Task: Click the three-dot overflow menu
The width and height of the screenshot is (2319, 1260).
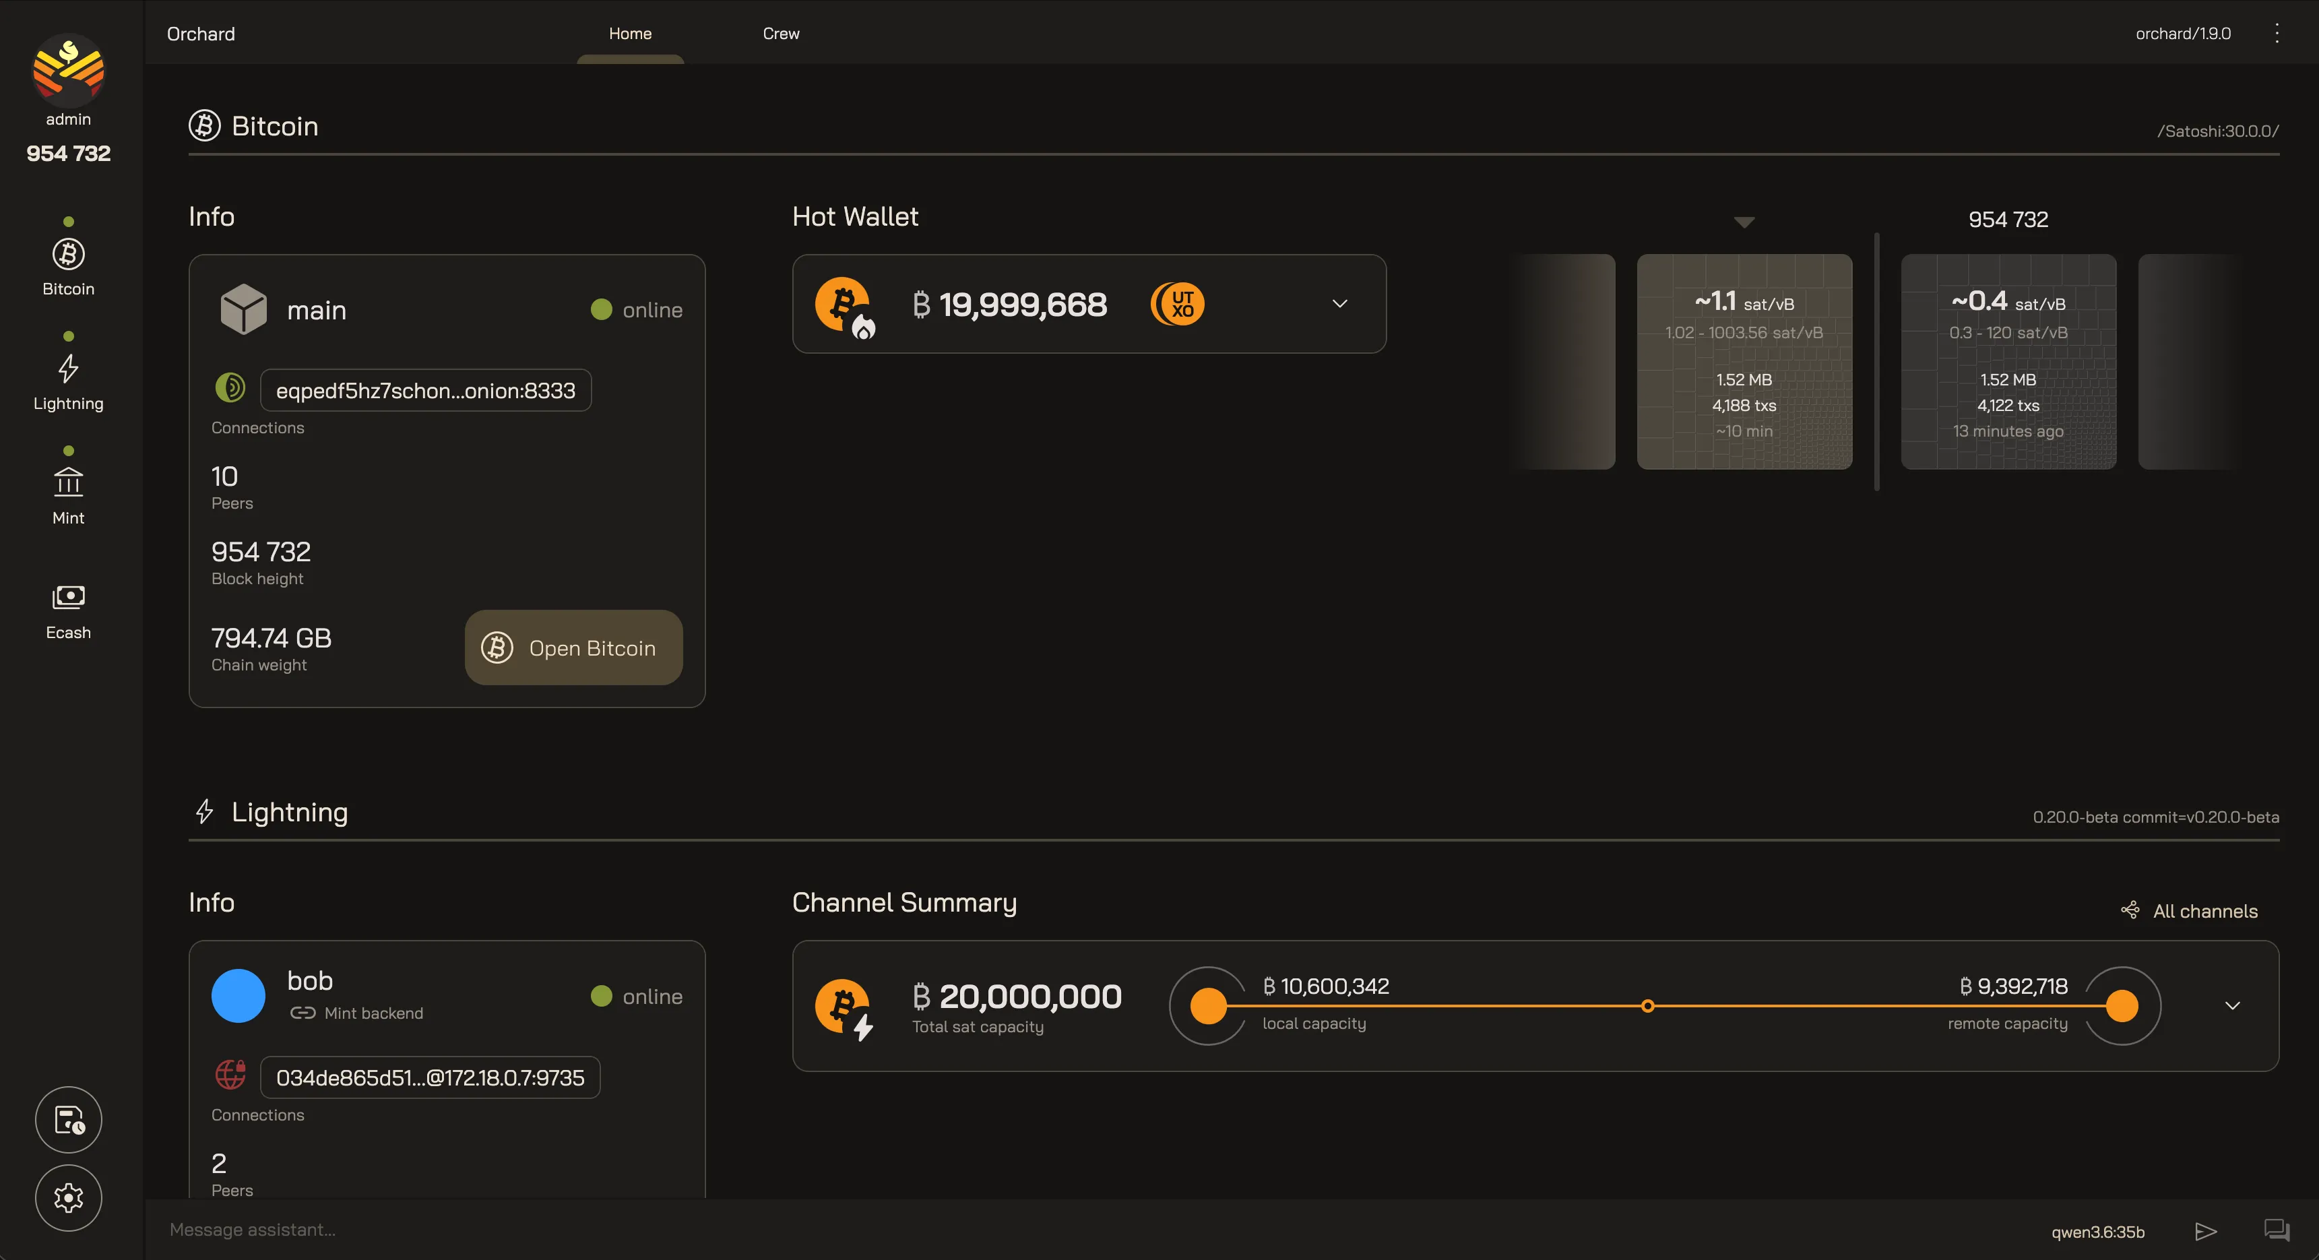Action: pos(2277,33)
